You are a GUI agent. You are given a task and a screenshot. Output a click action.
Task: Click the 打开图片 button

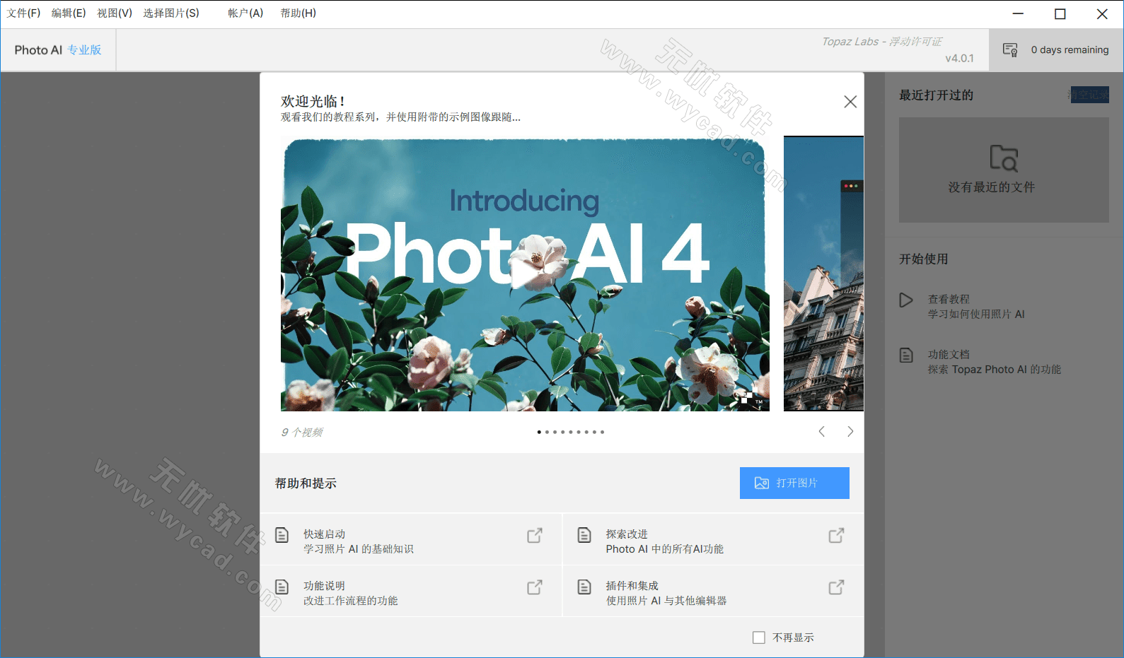[x=794, y=483]
